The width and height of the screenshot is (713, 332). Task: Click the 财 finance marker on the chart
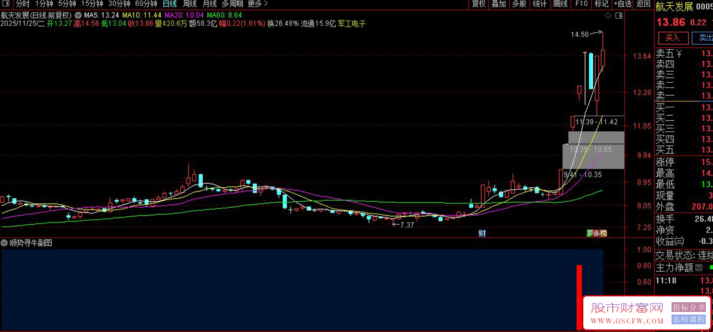pos(482,234)
